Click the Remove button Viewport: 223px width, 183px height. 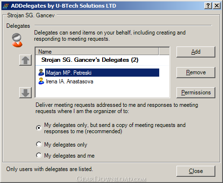pos(196,72)
